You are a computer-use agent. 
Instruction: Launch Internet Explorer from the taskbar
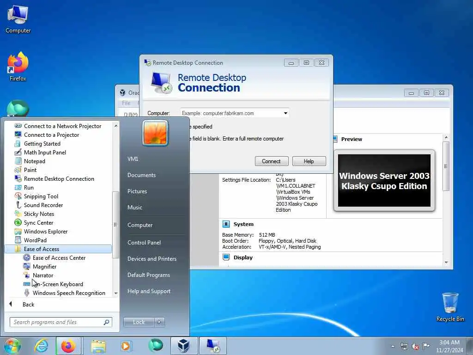41,346
